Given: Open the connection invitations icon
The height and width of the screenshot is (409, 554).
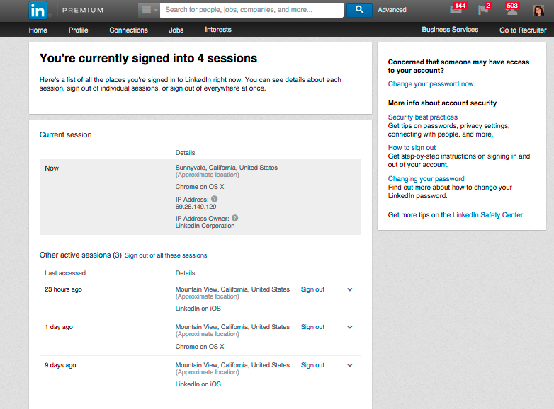Looking at the screenshot, I should [511, 10].
